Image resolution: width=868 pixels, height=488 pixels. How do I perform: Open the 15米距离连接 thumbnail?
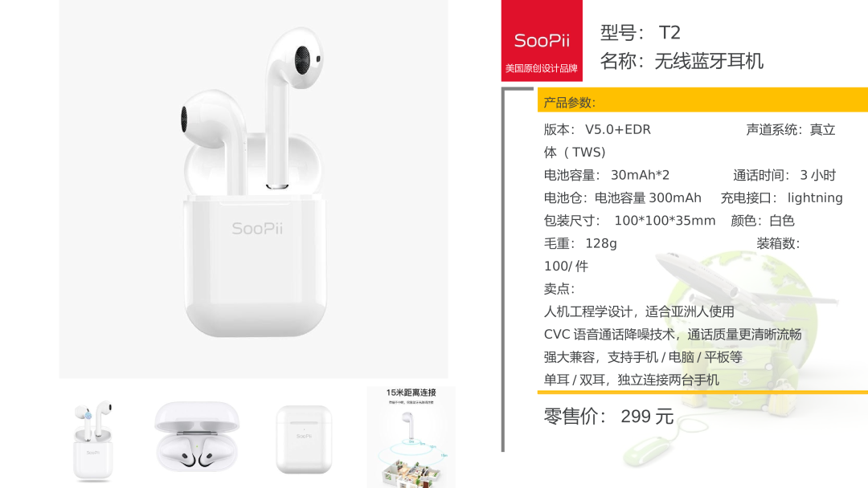(x=411, y=437)
